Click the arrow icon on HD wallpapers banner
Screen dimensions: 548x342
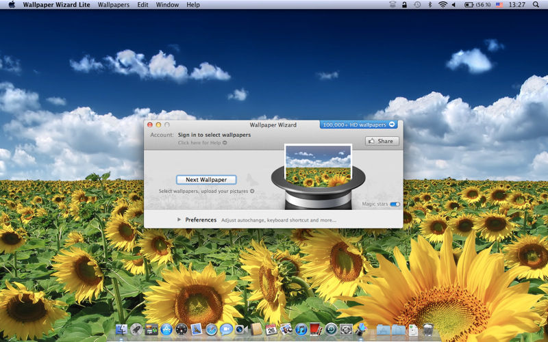(392, 124)
